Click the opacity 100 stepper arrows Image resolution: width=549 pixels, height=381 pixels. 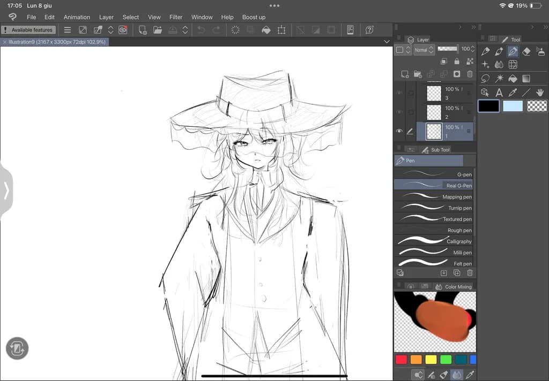pos(473,49)
